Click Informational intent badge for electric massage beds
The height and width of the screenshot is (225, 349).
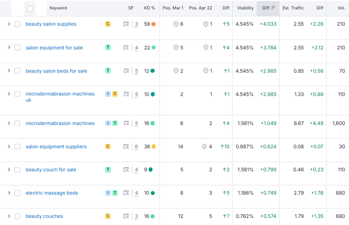click(108, 193)
